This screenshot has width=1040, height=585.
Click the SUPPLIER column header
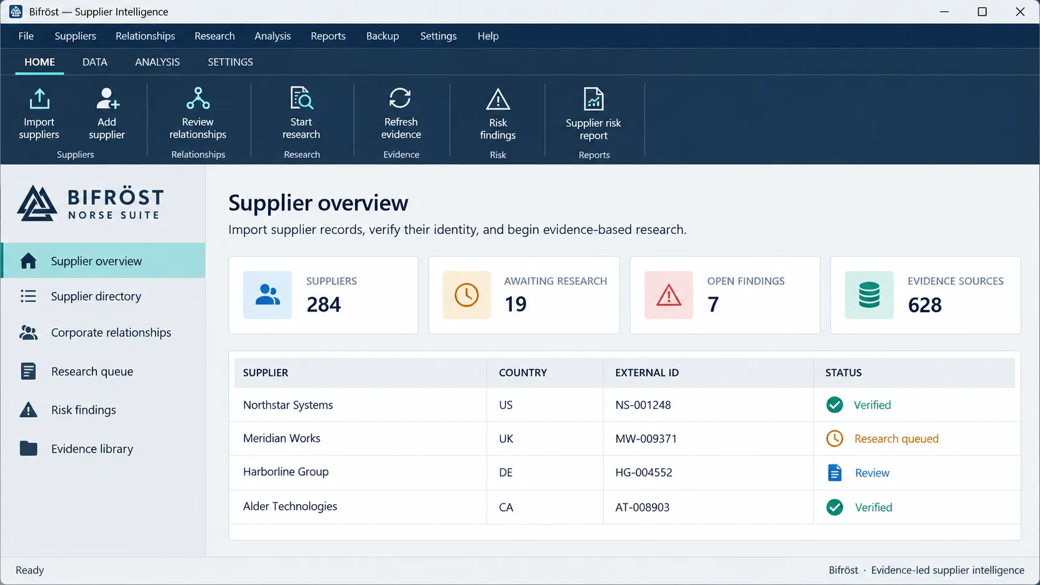pos(266,372)
